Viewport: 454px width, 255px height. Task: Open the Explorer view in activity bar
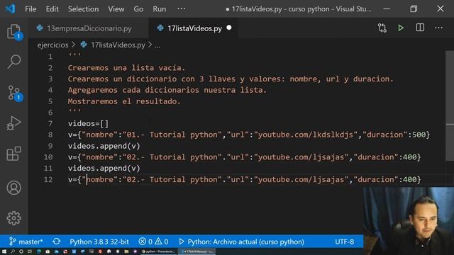(x=13, y=31)
